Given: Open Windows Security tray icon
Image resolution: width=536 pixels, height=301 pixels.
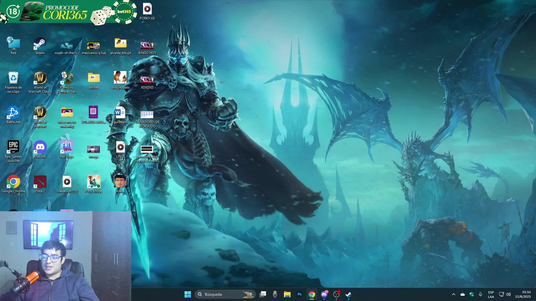Looking at the screenshot, I should tap(472, 294).
